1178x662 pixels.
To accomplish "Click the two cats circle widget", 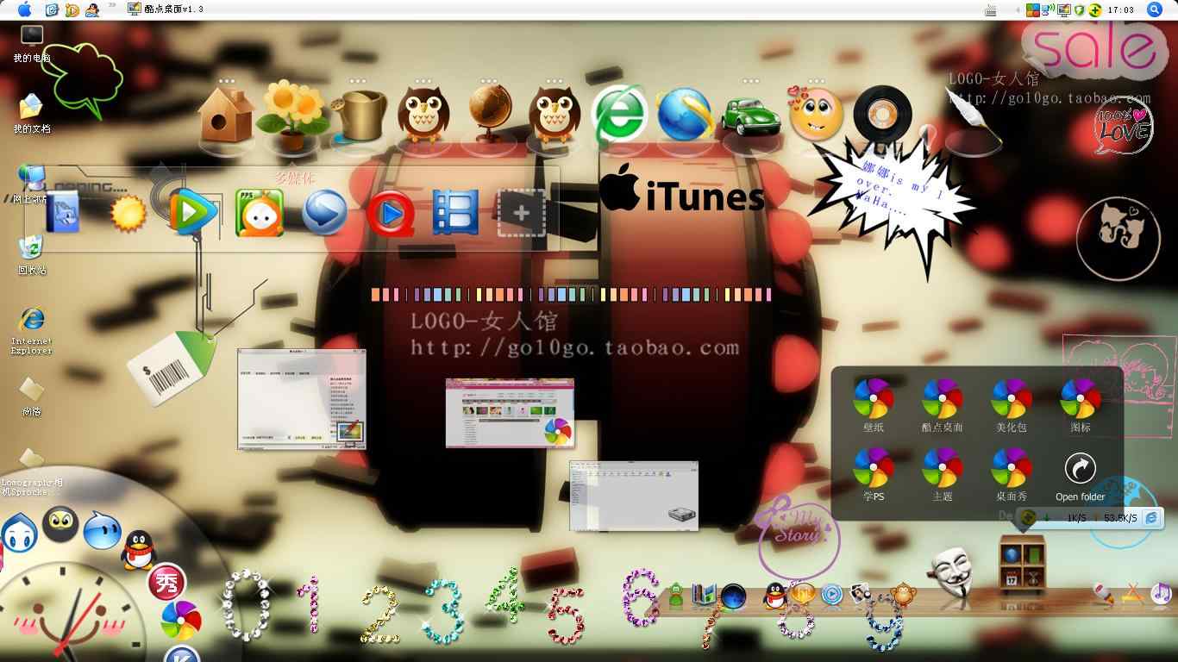I will [x=1118, y=239].
